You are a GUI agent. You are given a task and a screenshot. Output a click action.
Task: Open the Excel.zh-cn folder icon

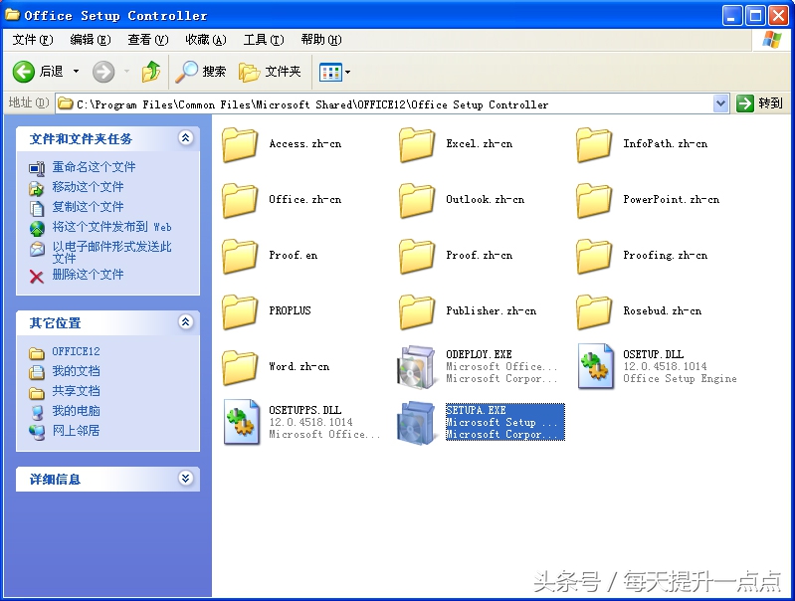click(x=417, y=144)
